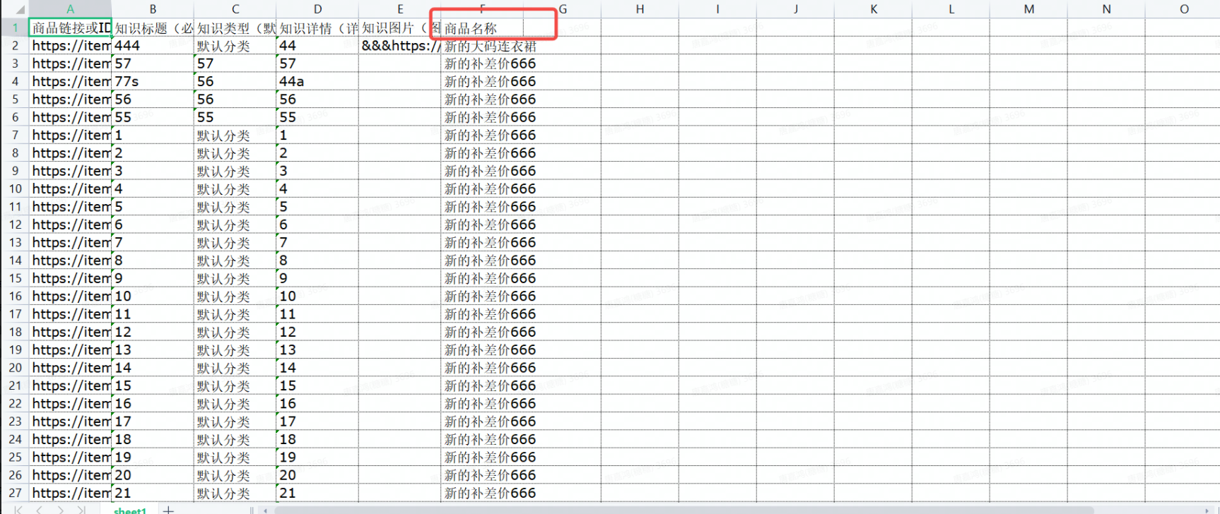
Task: Select row 20 header
Action: [x=15, y=367]
